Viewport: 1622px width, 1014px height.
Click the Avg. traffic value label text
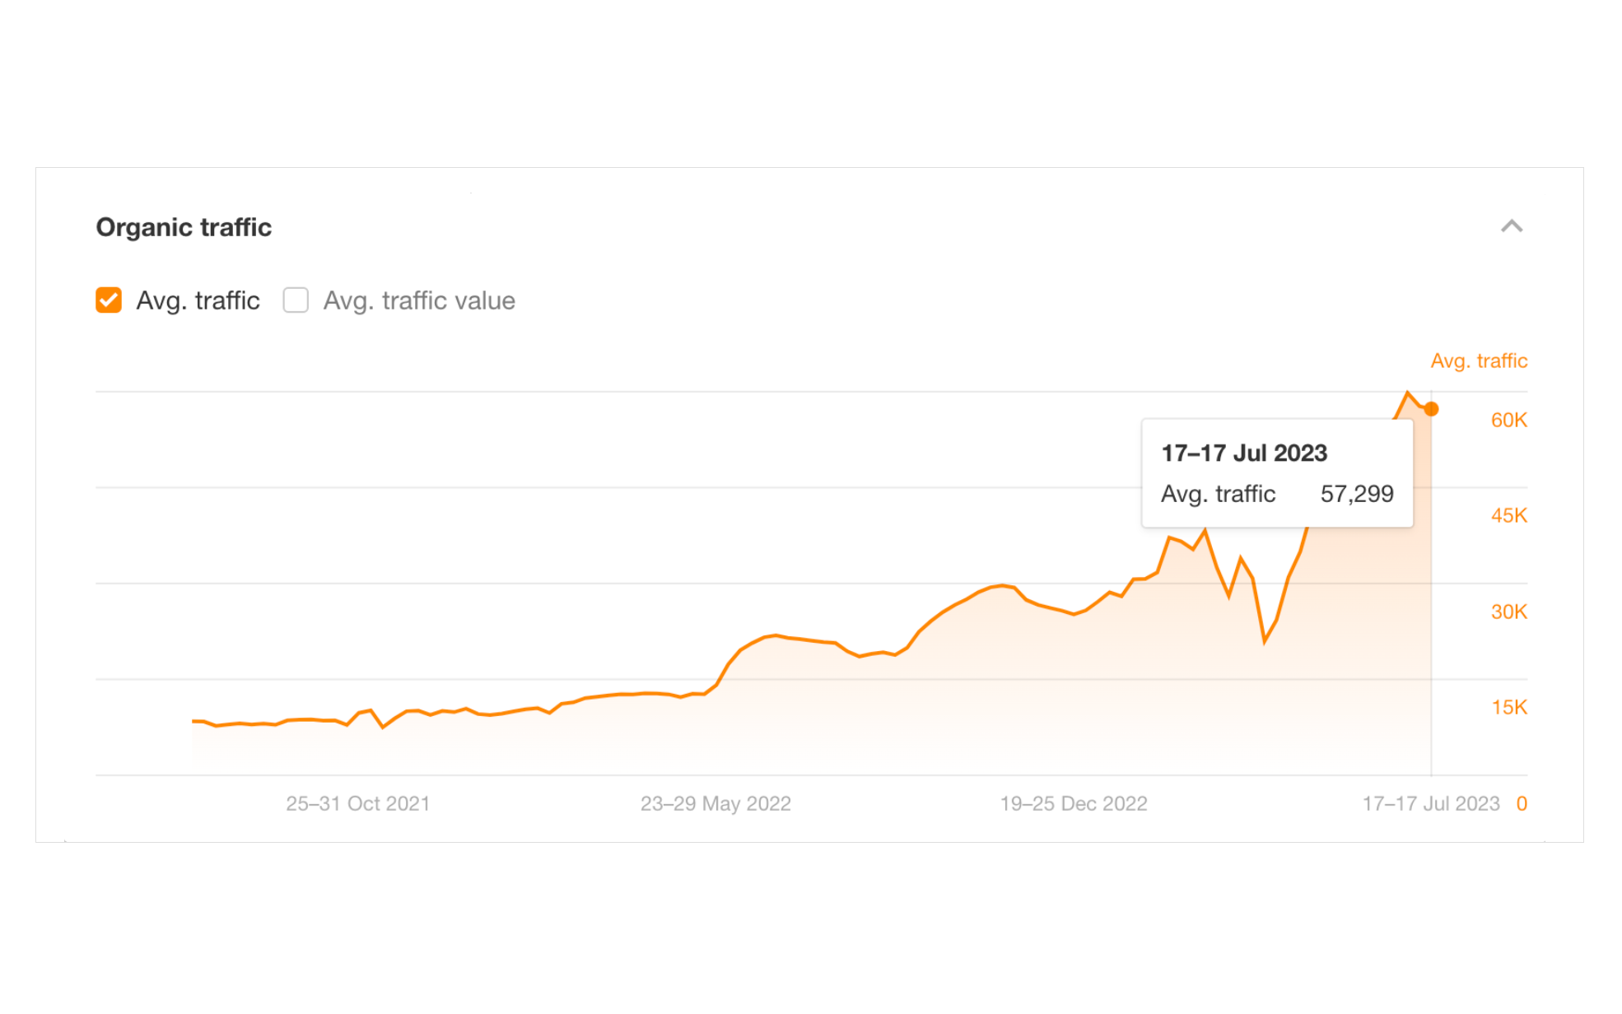coord(419,300)
